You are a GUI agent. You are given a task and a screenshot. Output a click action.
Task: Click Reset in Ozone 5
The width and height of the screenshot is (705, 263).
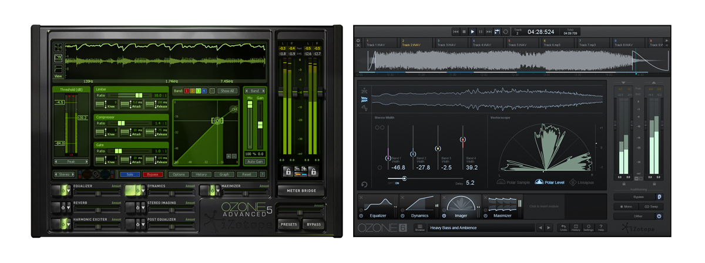[247, 174]
